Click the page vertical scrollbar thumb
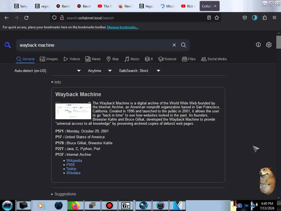281x211 pixels. (278, 42)
